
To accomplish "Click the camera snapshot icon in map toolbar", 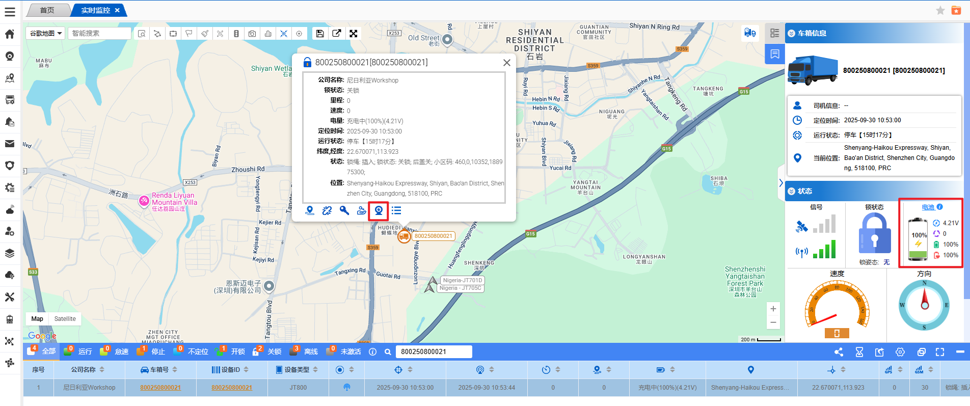I will click(252, 34).
